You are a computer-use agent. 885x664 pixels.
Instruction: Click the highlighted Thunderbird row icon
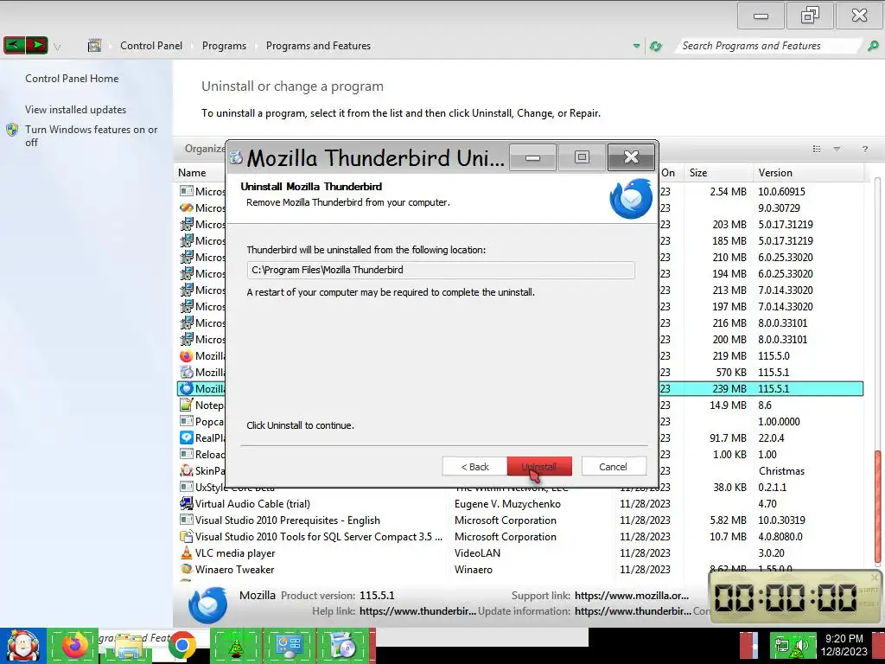point(187,388)
